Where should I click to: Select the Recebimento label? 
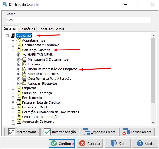tap(32, 98)
